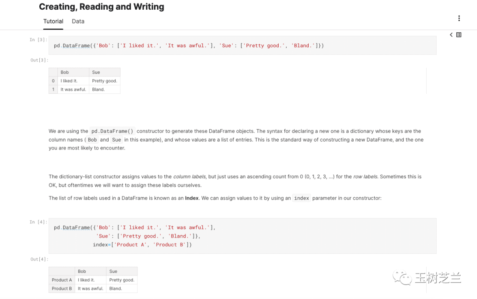
Task: Click the 'Pretty good.' cell in the Out[4] table
Action: tap(121, 280)
